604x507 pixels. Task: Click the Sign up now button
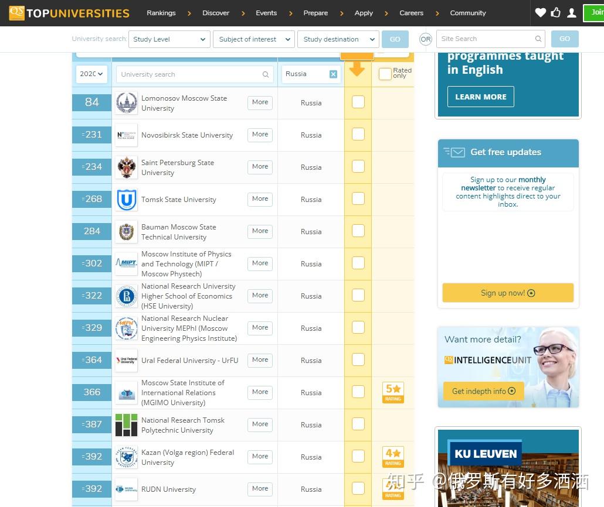pos(508,293)
